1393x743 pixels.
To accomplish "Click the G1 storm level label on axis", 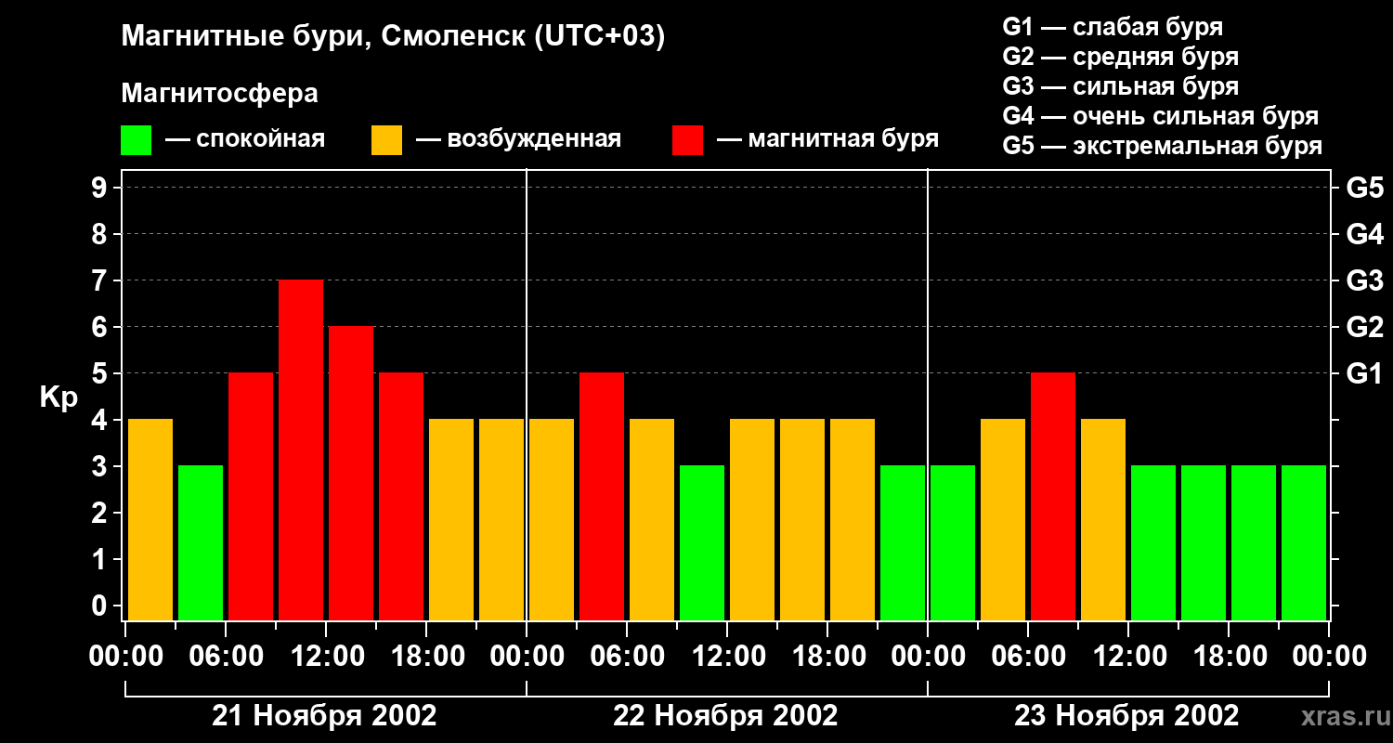I will click(1364, 374).
